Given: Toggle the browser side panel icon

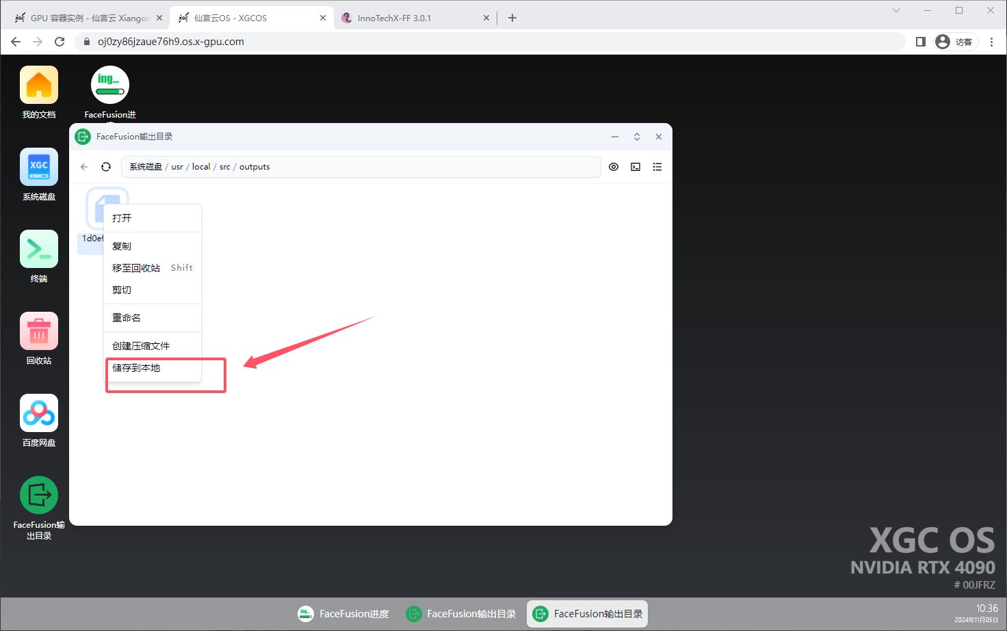Looking at the screenshot, I should click(x=920, y=42).
